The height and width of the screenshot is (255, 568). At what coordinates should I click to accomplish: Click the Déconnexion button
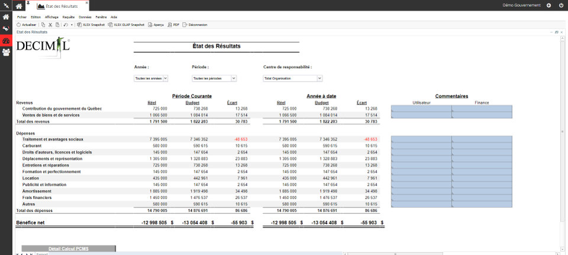[x=195, y=25]
